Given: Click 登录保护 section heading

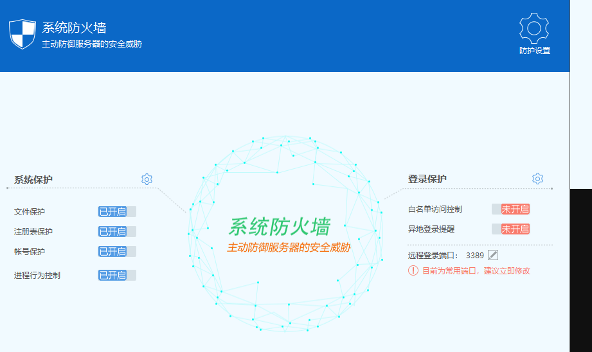Looking at the screenshot, I should pos(427,179).
